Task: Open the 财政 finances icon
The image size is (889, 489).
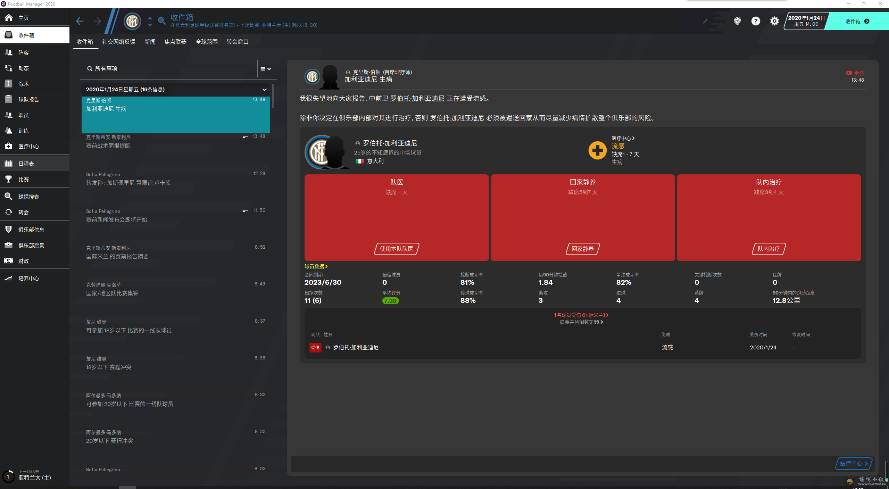Action: pos(9,261)
